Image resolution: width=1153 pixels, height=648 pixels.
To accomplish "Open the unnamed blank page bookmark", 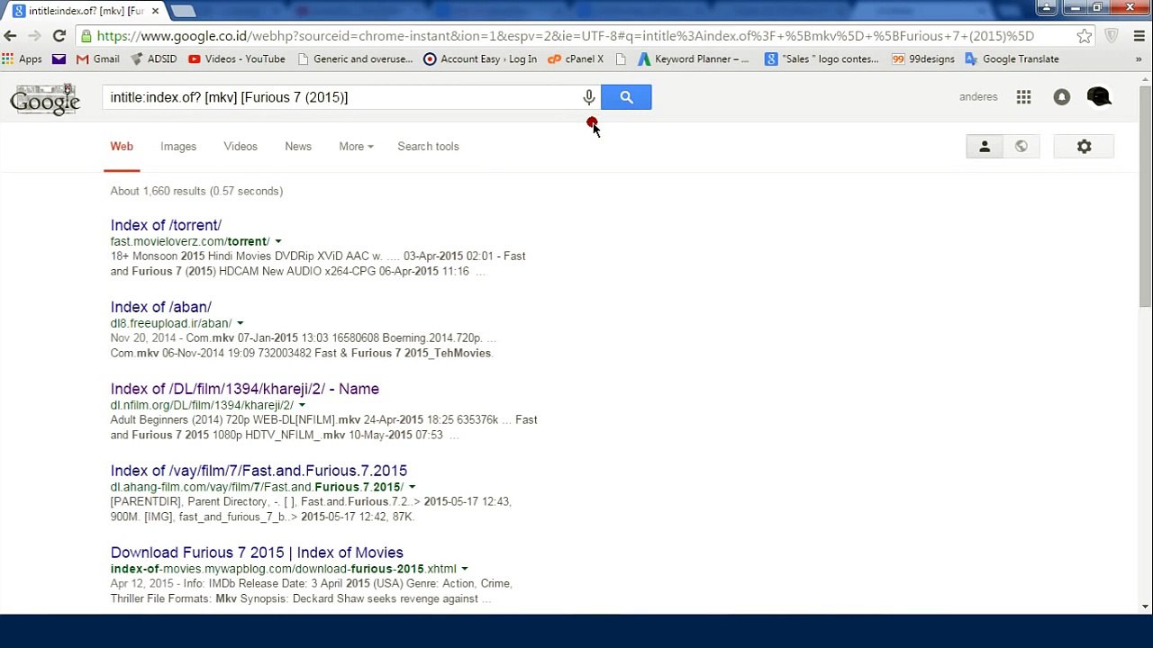I will pyautogui.click(x=621, y=59).
